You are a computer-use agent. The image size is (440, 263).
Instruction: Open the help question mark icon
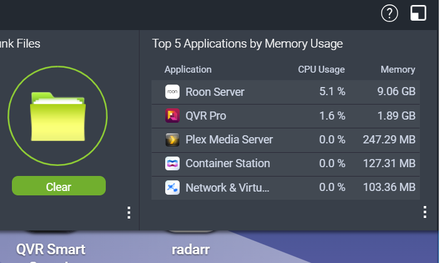[x=389, y=13]
